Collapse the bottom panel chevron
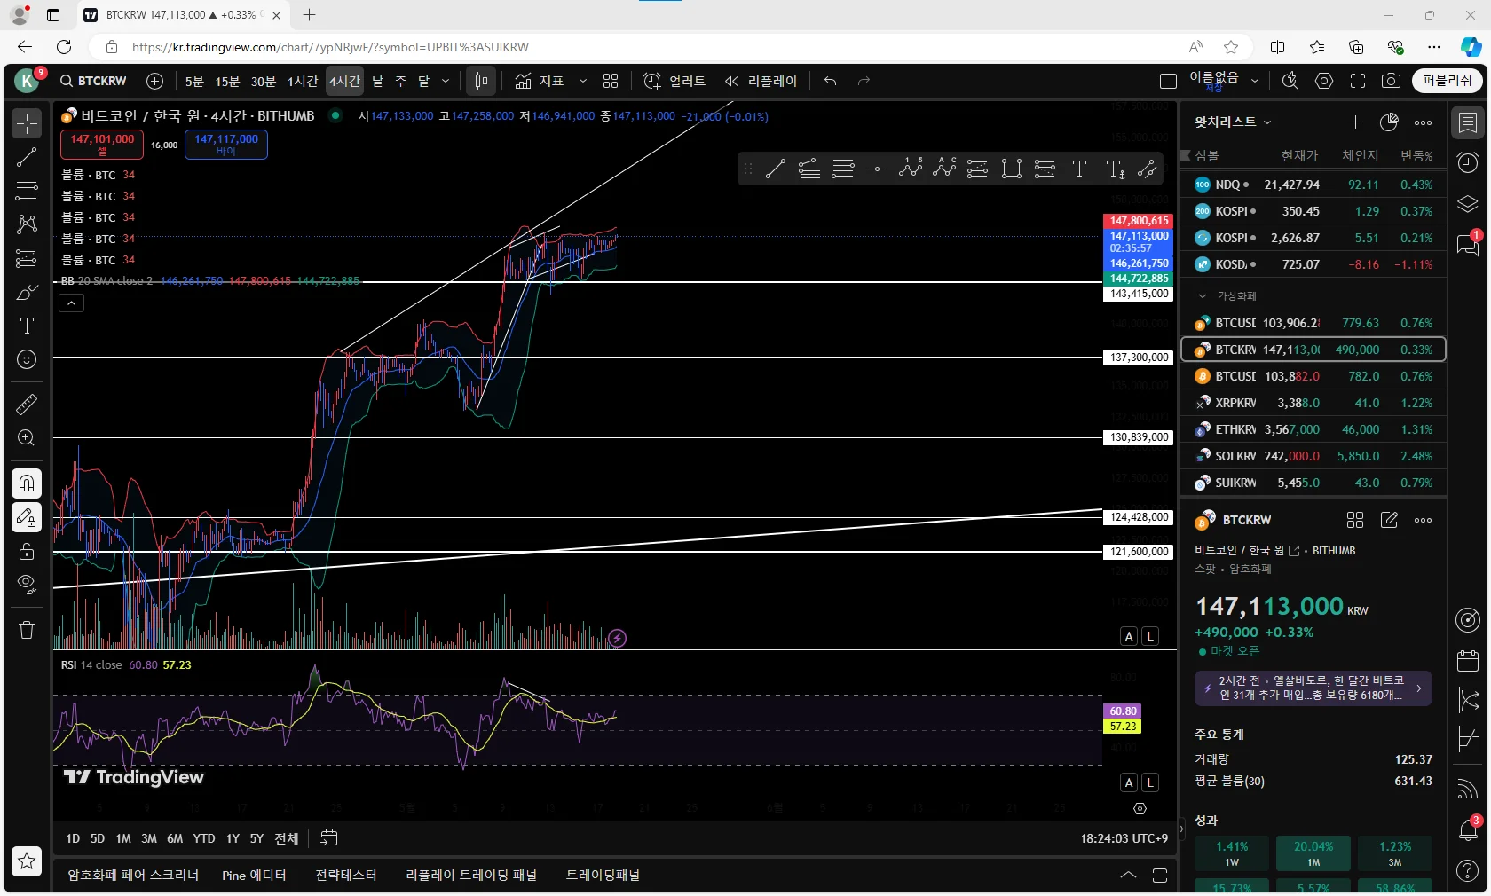1491x896 pixels. coord(1128,875)
